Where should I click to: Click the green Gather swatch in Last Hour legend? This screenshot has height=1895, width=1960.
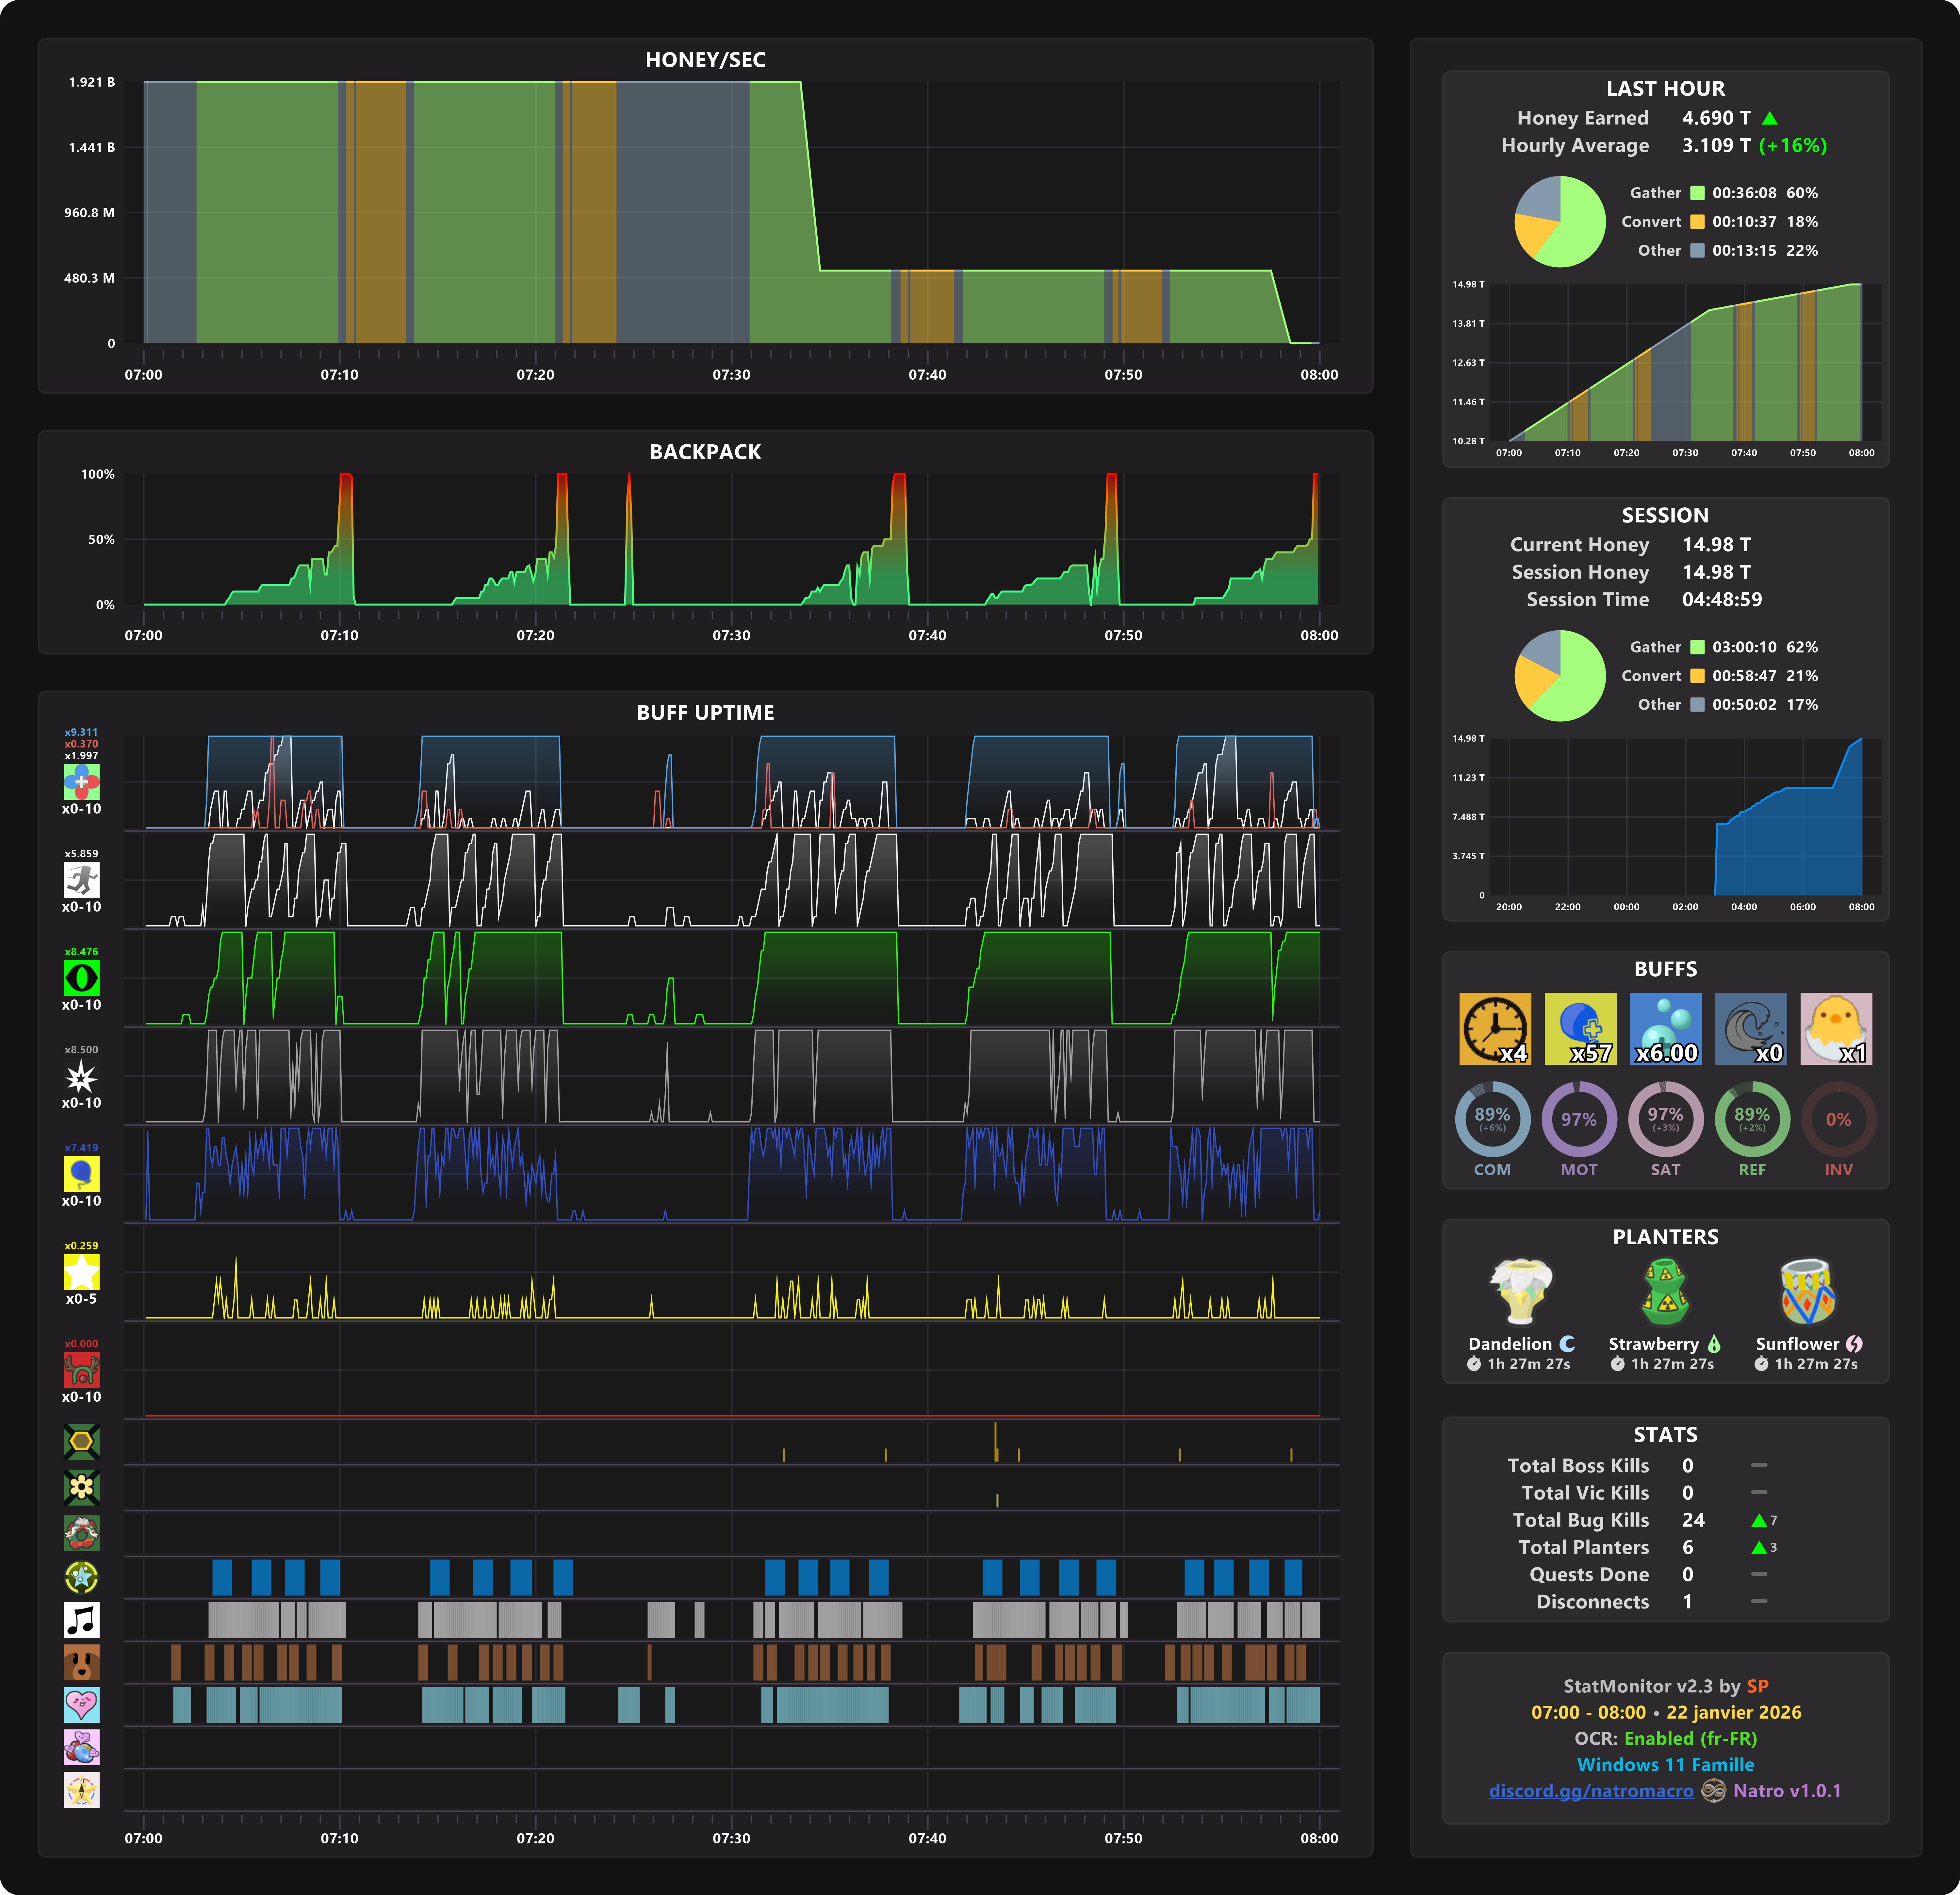[x=1697, y=193]
